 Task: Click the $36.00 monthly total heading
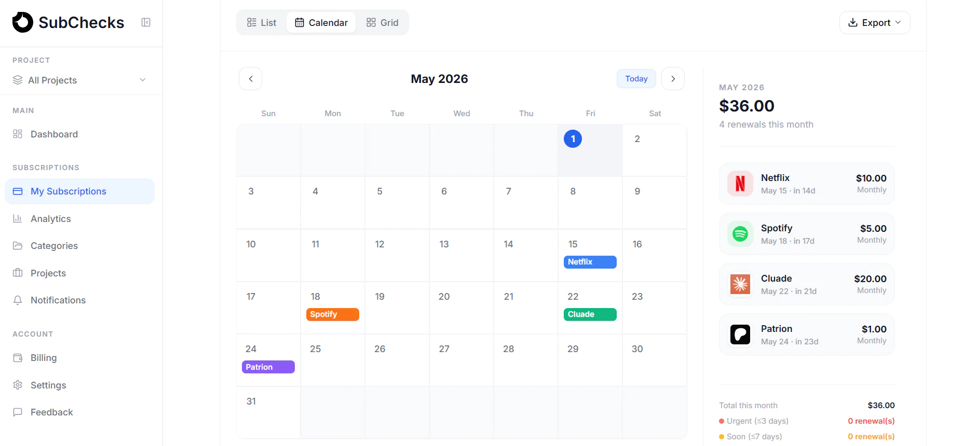coord(747,106)
